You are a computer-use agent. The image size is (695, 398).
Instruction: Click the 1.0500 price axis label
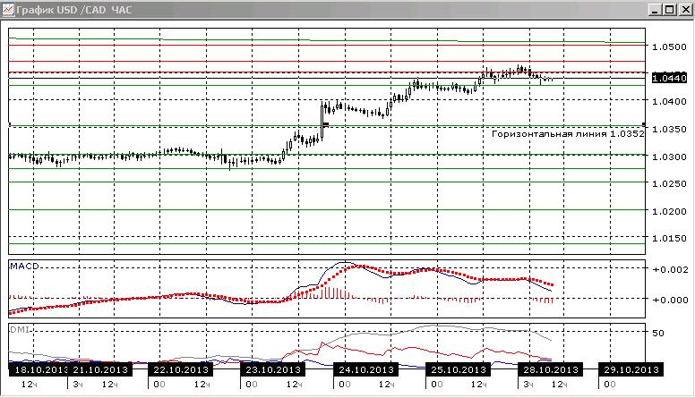[x=669, y=47]
